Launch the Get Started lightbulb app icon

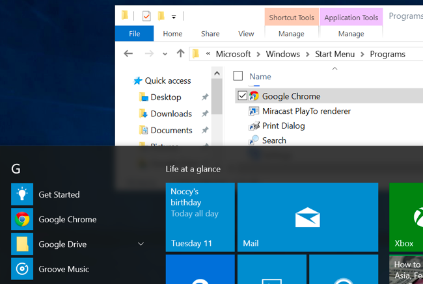22,194
